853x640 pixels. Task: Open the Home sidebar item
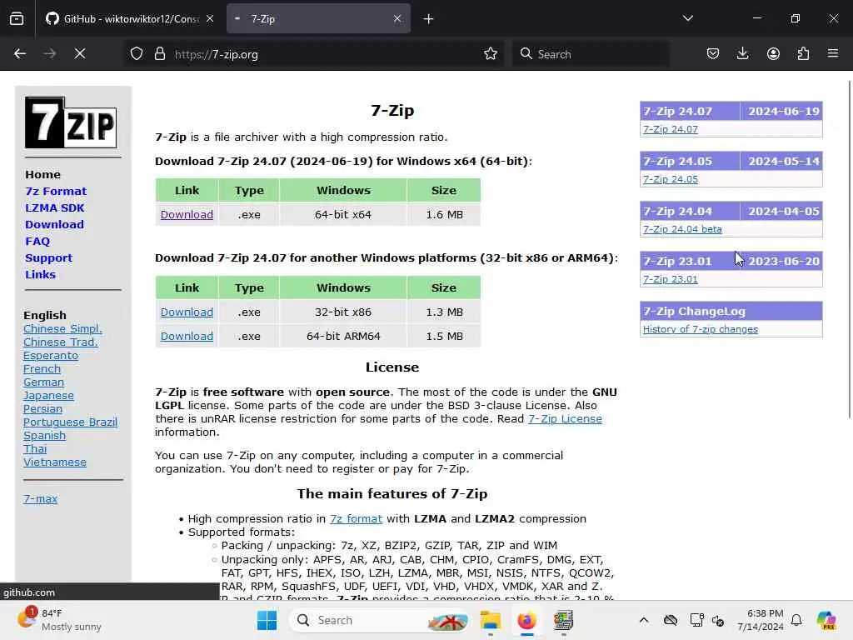(x=42, y=175)
